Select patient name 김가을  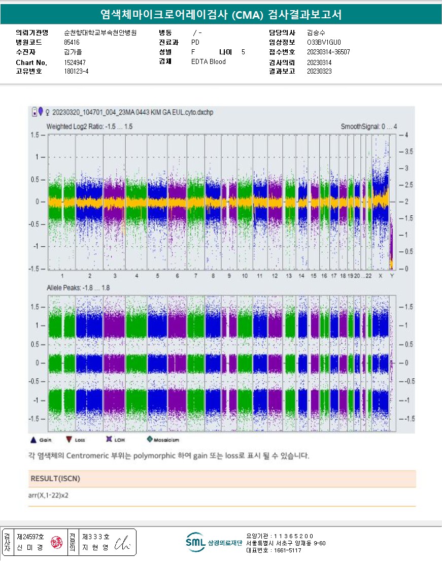(x=73, y=52)
